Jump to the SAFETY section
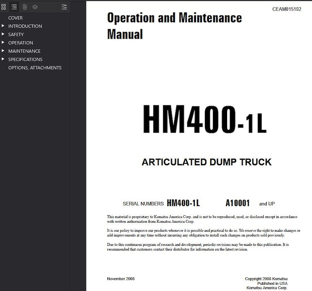 tap(16, 35)
